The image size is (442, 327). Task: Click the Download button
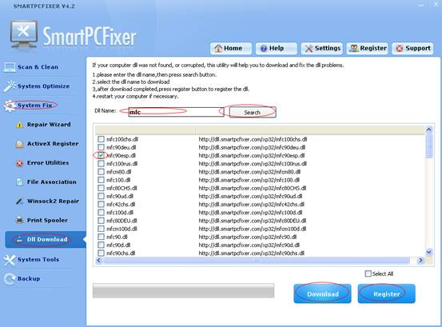[x=322, y=293]
